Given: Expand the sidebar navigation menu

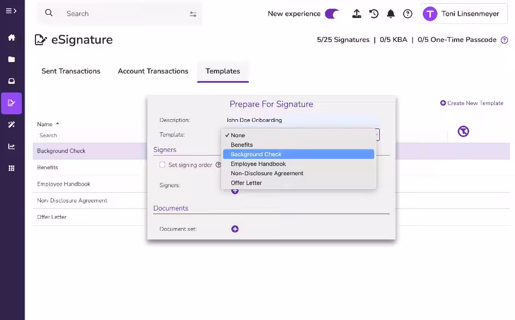Looking at the screenshot, I should pos(11,11).
